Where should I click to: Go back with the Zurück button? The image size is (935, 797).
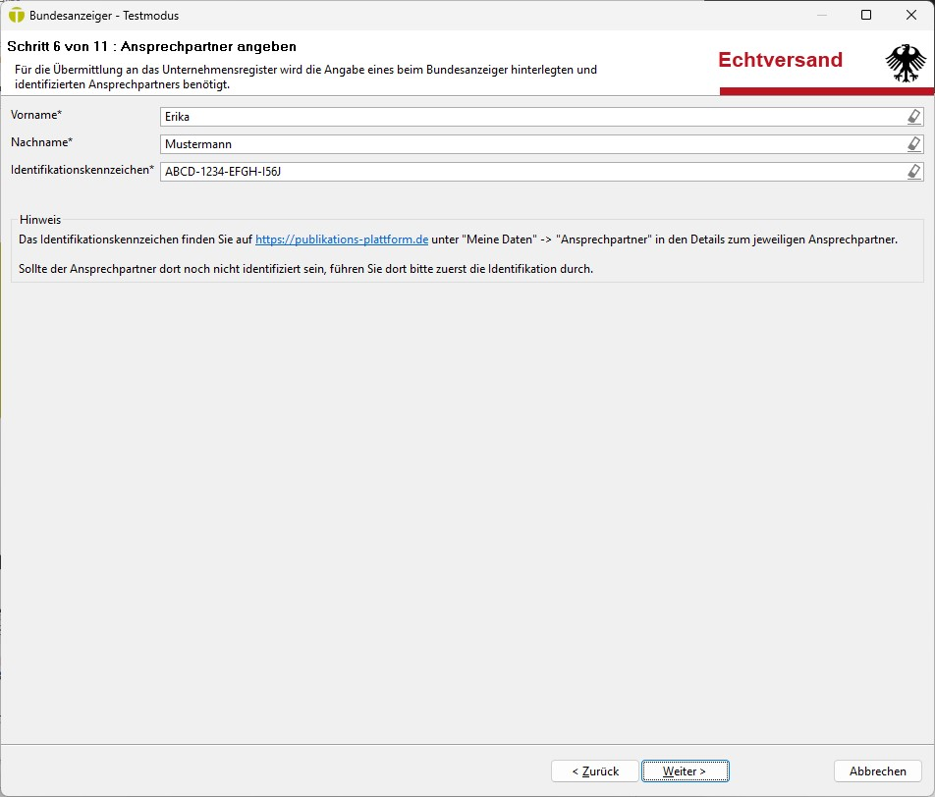(x=595, y=771)
